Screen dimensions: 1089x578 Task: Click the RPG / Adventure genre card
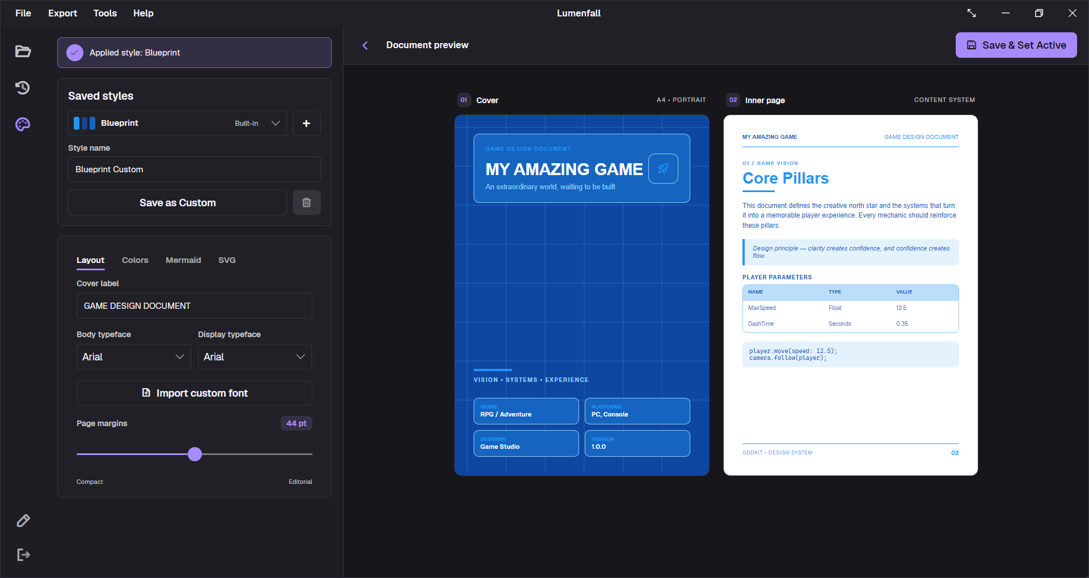(x=526, y=411)
